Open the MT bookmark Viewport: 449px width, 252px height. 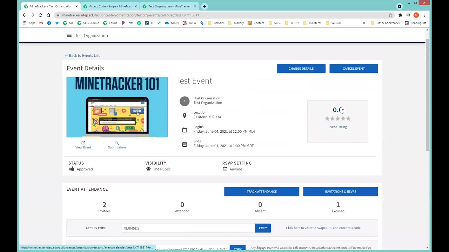68,23
